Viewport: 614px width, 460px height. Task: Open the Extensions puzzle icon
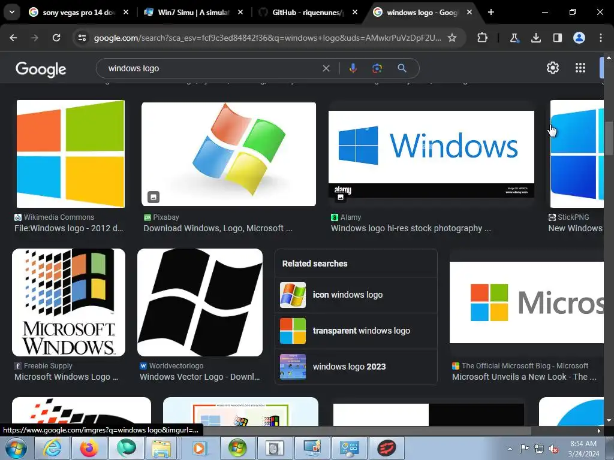(483, 38)
